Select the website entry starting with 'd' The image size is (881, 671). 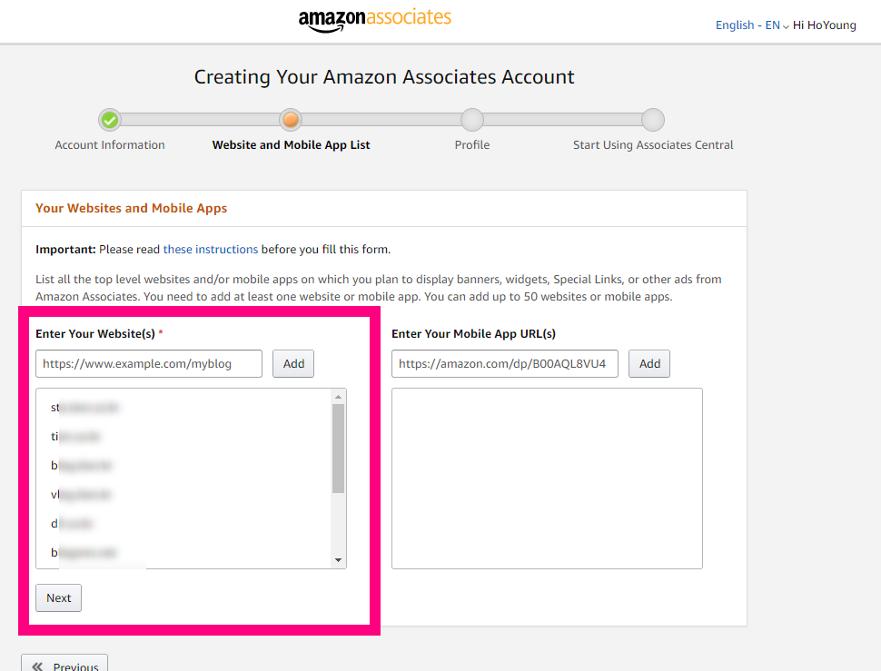click(72, 523)
